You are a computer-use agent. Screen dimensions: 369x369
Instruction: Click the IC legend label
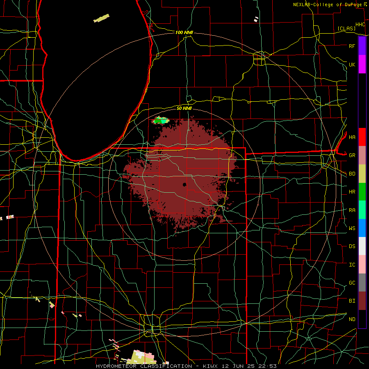352,265
